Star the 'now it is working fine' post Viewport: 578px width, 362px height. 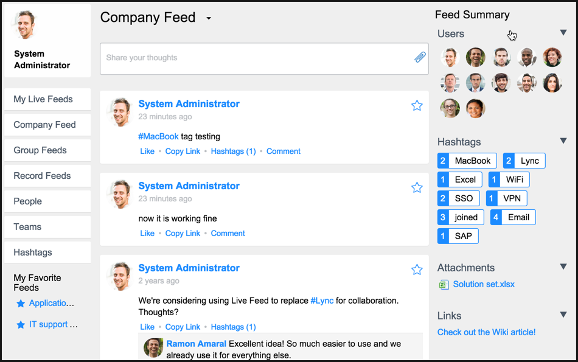point(417,187)
